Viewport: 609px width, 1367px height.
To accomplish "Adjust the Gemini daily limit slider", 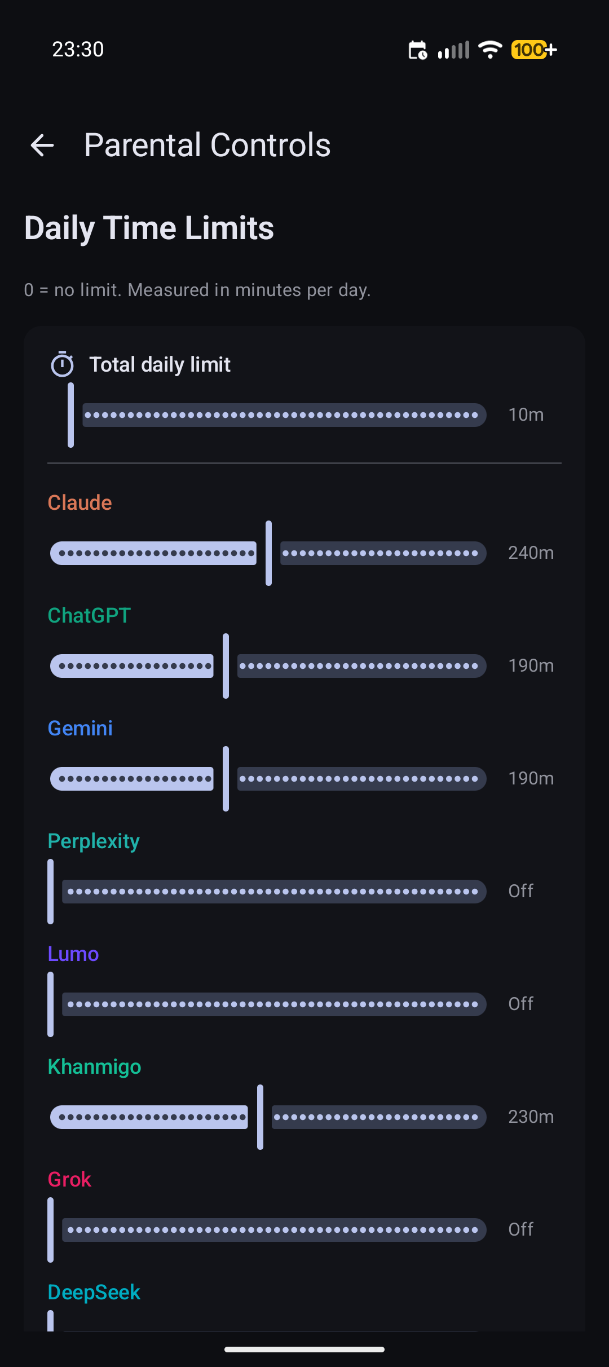I will click(226, 778).
